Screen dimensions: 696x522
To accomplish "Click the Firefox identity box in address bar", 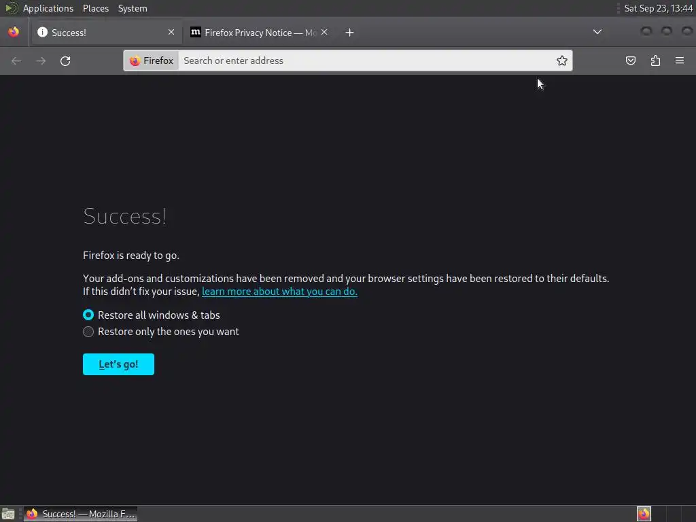I will (152, 60).
